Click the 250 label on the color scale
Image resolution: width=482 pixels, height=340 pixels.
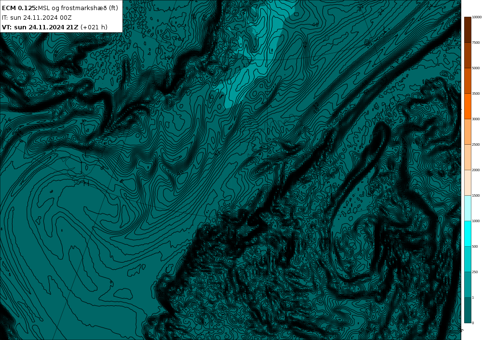click(x=475, y=272)
